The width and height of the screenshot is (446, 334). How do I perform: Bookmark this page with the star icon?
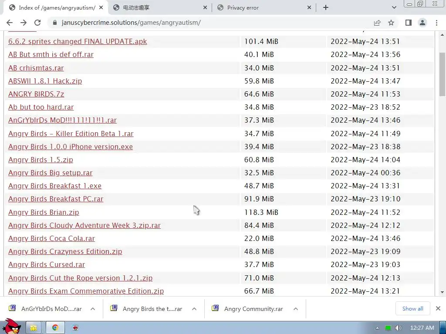[392, 23]
